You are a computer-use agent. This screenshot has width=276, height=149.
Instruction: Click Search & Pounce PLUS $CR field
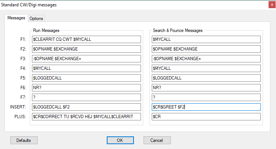point(206,117)
